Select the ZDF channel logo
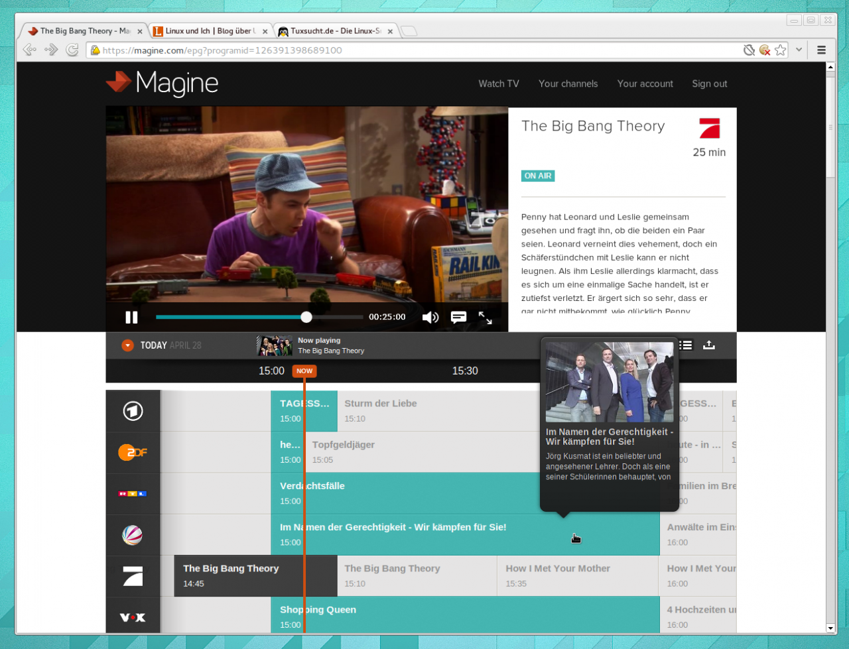The height and width of the screenshot is (649, 849). point(133,452)
